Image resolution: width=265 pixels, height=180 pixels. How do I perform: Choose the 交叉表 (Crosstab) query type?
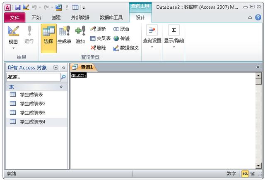tap(100, 38)
